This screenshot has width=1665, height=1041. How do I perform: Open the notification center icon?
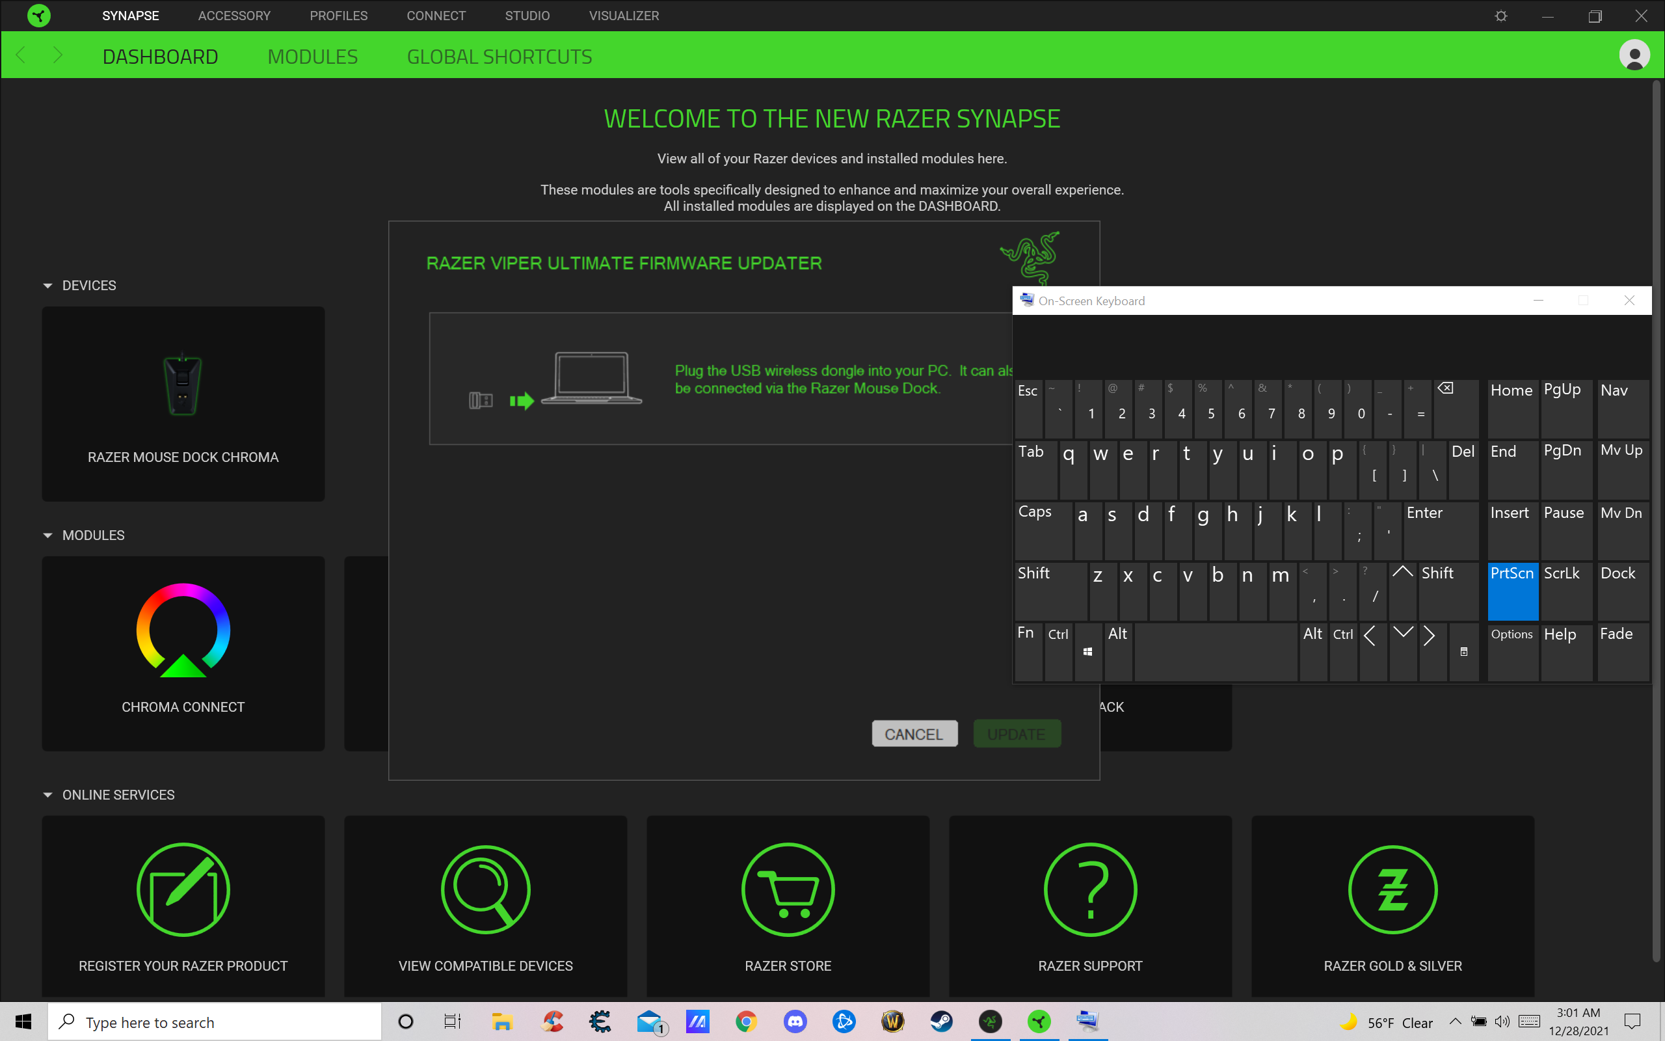click(1632, 1021)
